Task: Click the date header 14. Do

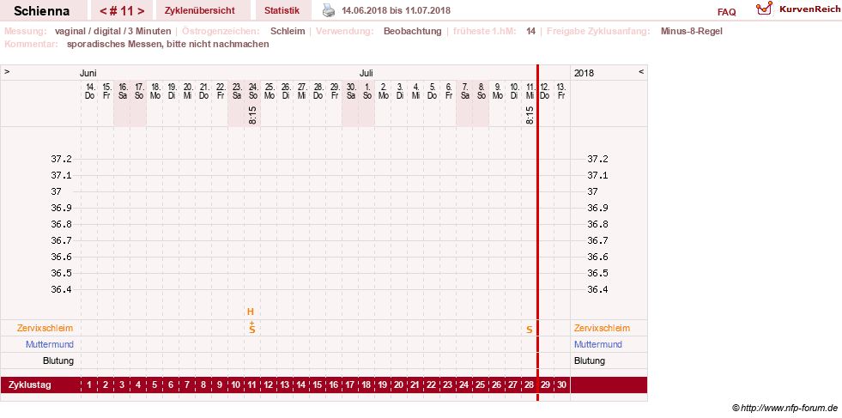Action: tap(89, 91)
